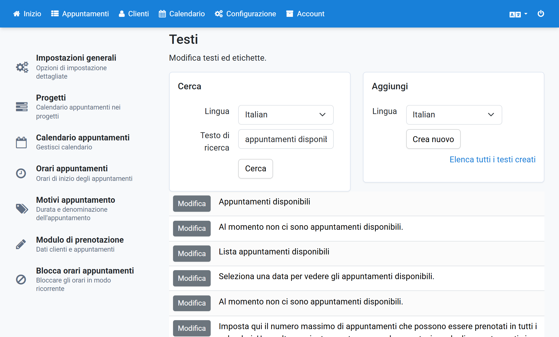Open Blocca orari appuntamenti sidebar section
This screenshot has height=337, width=559.
point(85,271)
